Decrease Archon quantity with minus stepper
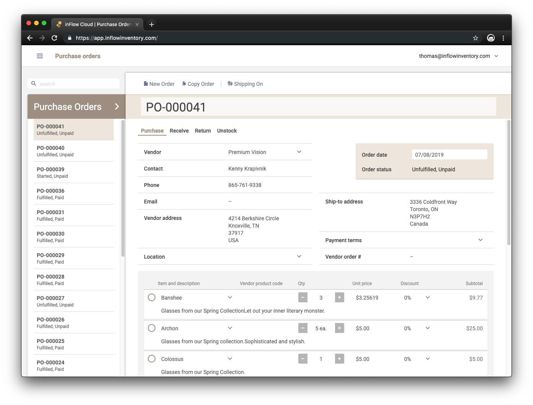The height and width of the screenshot is (405, 533). (x=302, y=328)
